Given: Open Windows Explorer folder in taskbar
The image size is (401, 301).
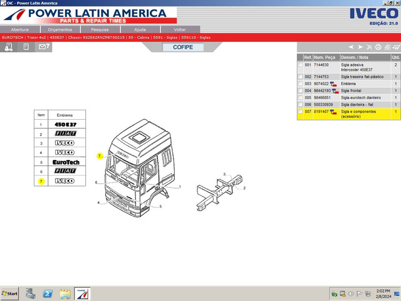Looking at the screenshot, I should pyautogui.click(x=65, y=293).
